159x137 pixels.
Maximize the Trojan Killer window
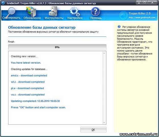click(x=145, y=2)
